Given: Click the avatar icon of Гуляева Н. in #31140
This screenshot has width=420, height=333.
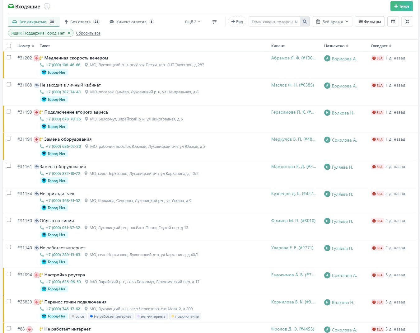Looking at the screenshot, I should (x=327, y=248).
